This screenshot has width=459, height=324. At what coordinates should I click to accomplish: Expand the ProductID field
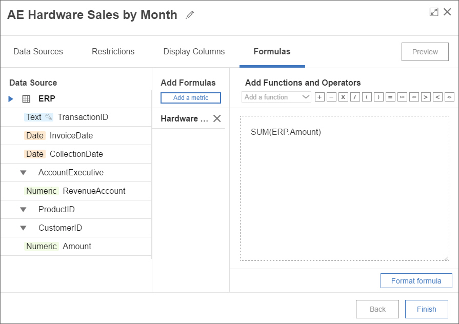(23, 210)
